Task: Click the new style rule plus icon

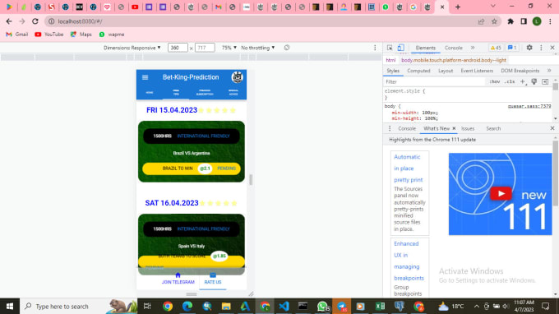Action: [523, 82]
